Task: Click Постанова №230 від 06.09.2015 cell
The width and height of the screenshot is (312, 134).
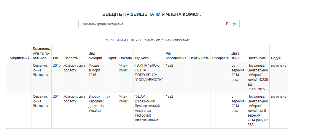Action: point(258,77)
